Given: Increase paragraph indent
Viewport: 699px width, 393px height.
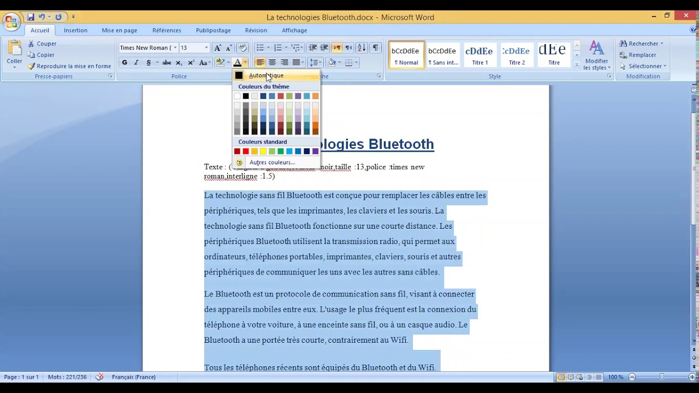Looking at the screenshot, I should [324, 47].
